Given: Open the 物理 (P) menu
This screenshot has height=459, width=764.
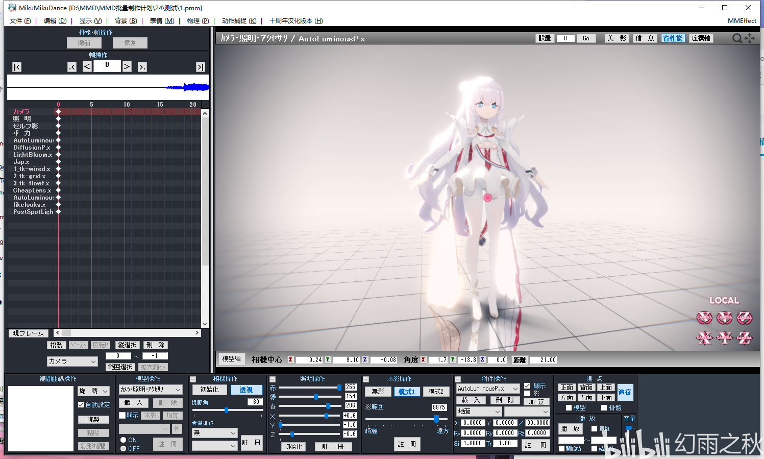Looking at the screenshot, I should click(x=198, y=21).
